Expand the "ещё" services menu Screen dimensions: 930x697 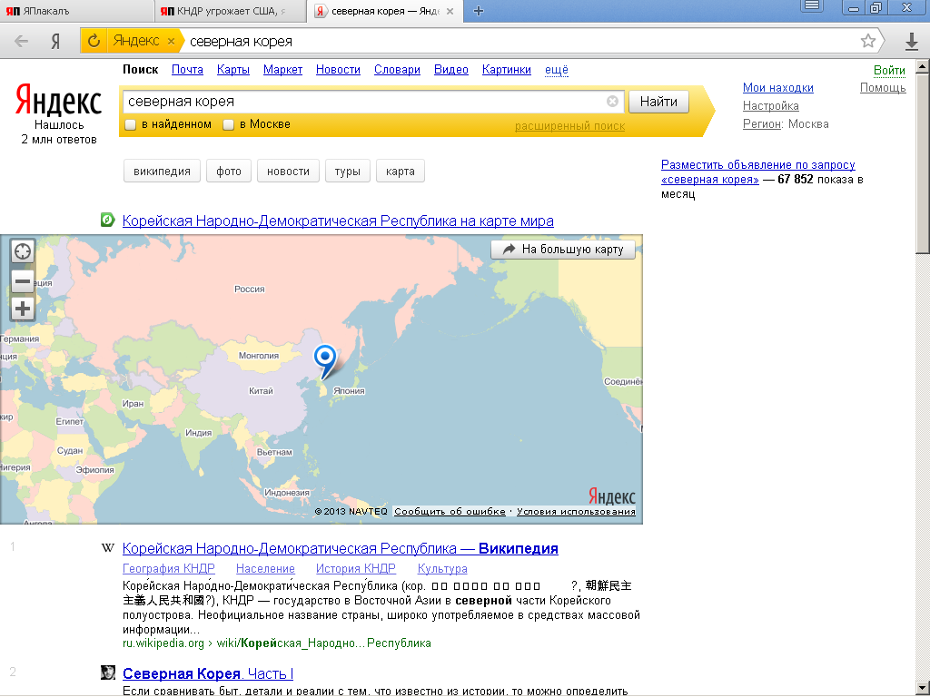click(556, 70)
